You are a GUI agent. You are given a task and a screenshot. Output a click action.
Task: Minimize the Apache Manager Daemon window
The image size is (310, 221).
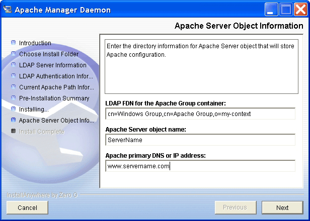(271, 9)
